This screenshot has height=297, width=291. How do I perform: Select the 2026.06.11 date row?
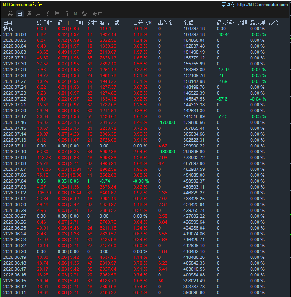(x=15, y=293)
